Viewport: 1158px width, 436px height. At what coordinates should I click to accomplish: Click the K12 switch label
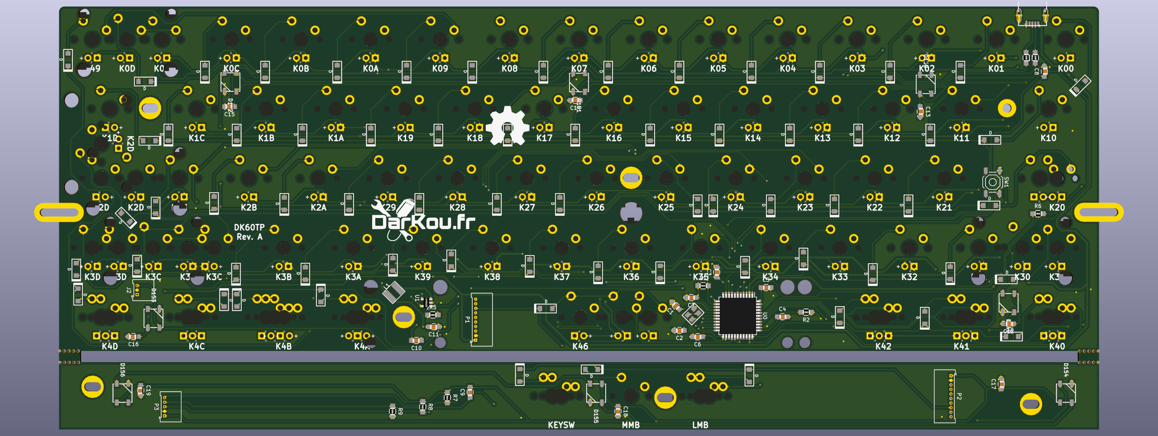click(x=892, y=138)
